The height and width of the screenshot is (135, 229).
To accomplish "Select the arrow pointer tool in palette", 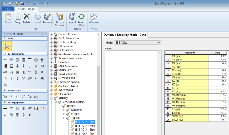I will 7,46.
